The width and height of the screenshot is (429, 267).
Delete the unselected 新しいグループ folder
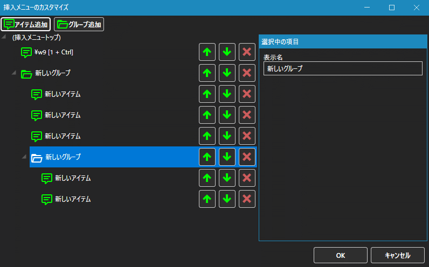247,73
